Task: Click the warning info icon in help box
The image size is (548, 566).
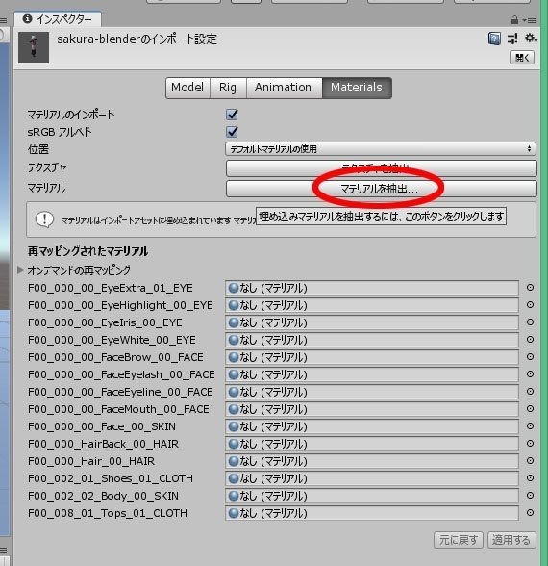Action: (x=44, y=219)
